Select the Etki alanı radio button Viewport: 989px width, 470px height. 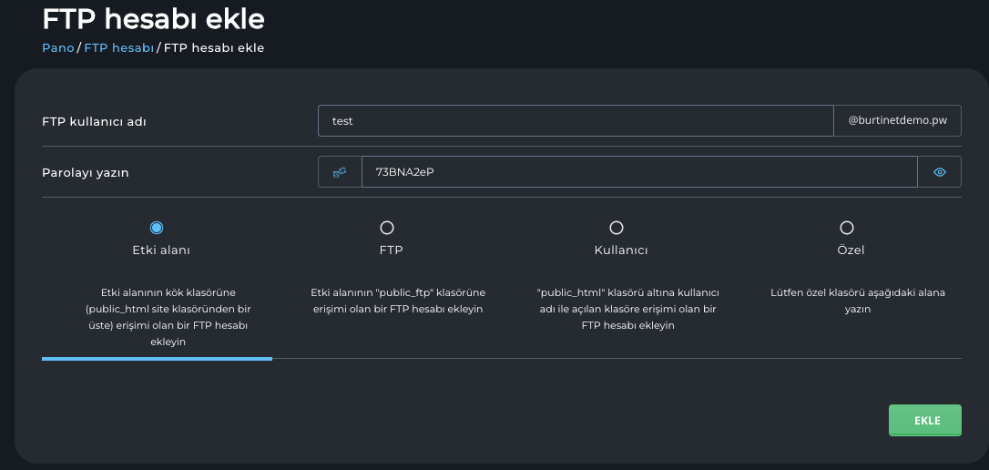157,228
